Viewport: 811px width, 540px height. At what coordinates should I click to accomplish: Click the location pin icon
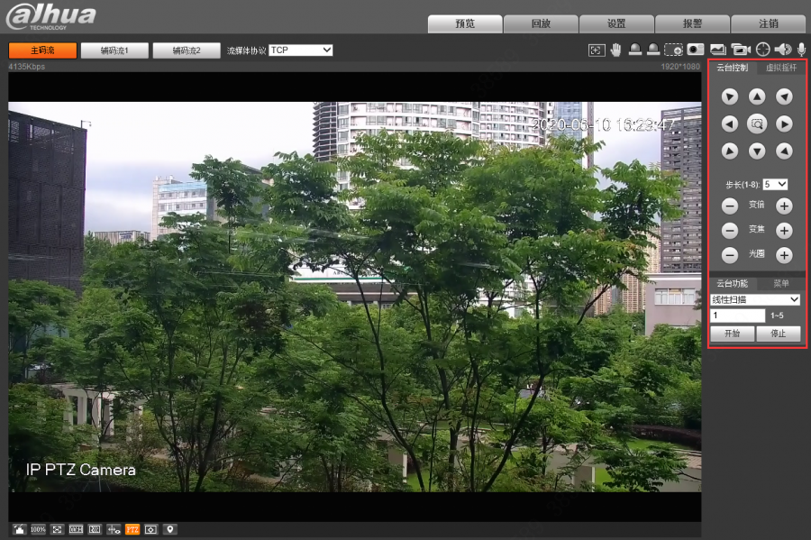pyautogui.click(x=169, y=529)
